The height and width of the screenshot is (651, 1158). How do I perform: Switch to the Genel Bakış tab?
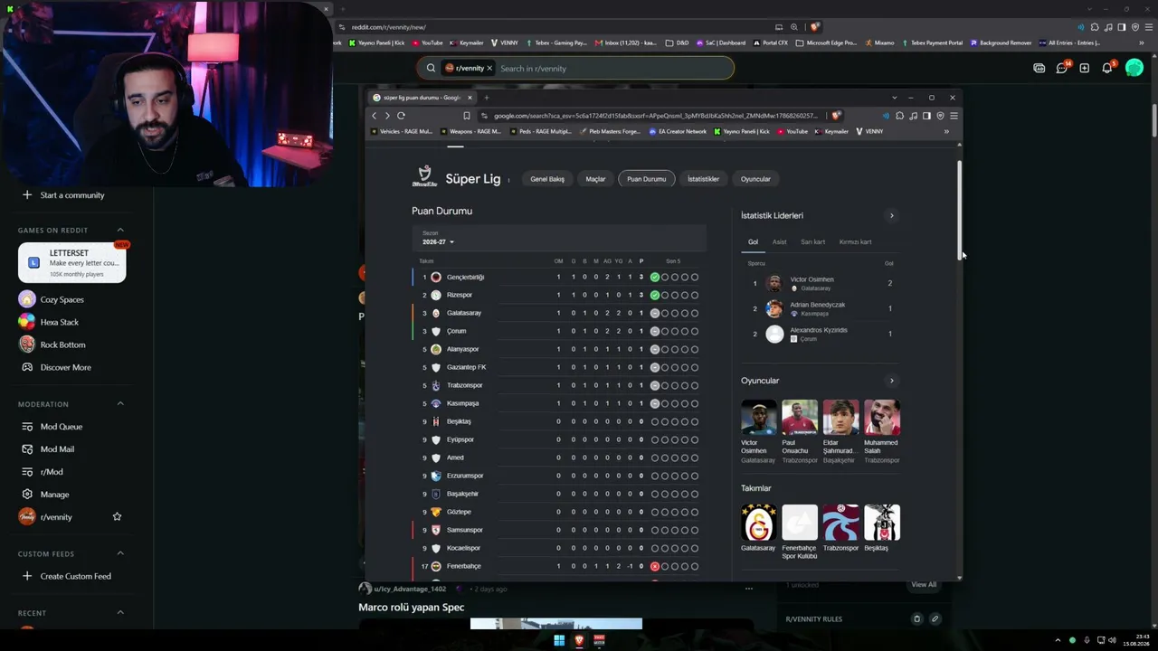(547, 179)
